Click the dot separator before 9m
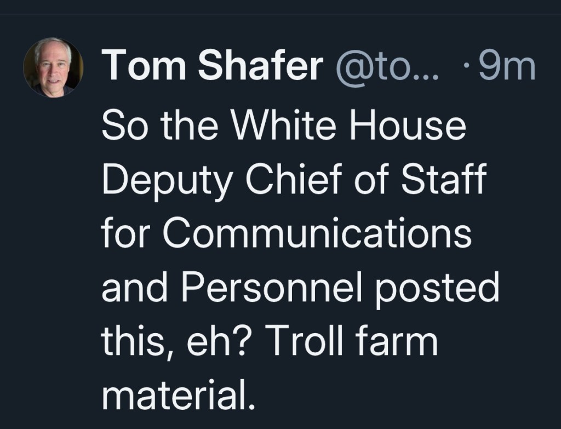Screen dimensions: 561x429 [x=466, y=68]
